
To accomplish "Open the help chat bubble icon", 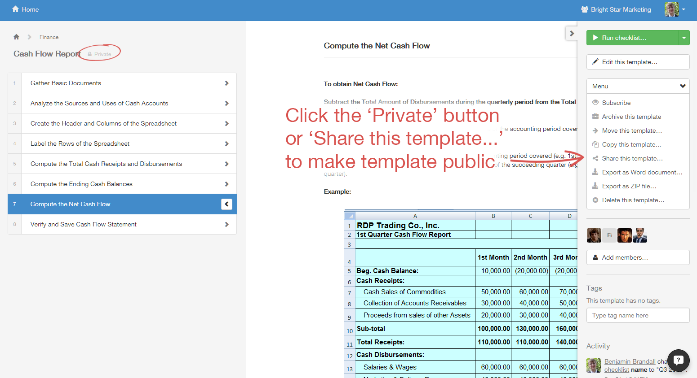I will coord(678,360).
